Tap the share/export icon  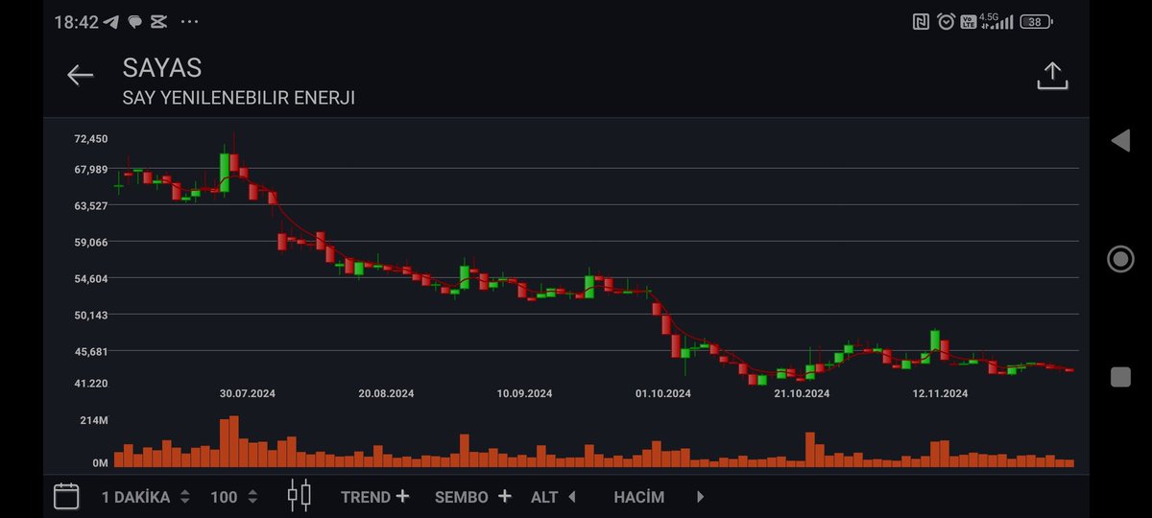(1052, 76)
